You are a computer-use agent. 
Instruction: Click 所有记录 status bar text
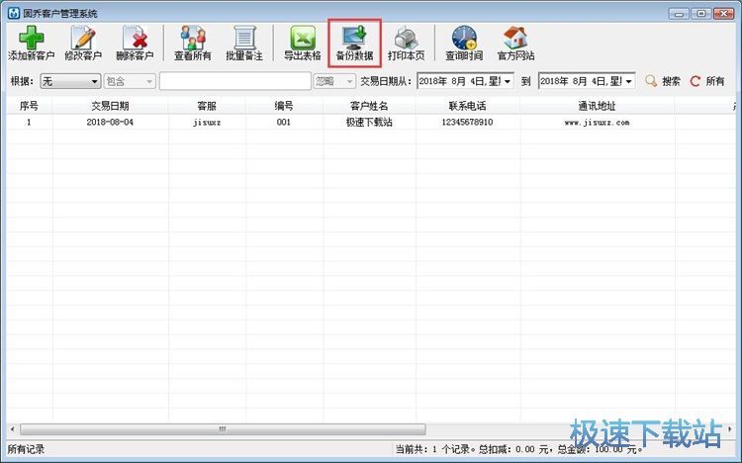pyautogui.click(x=26, y=449)
